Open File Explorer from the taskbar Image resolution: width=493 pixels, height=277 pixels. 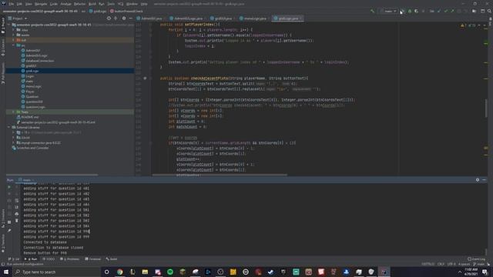tap(145, 272)
